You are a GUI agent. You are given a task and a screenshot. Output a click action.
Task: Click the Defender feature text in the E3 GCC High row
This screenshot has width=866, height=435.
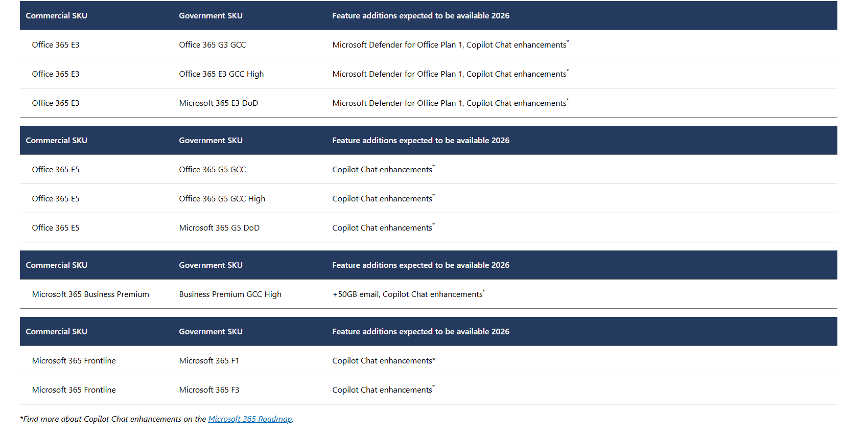click(x=450, y=74)
